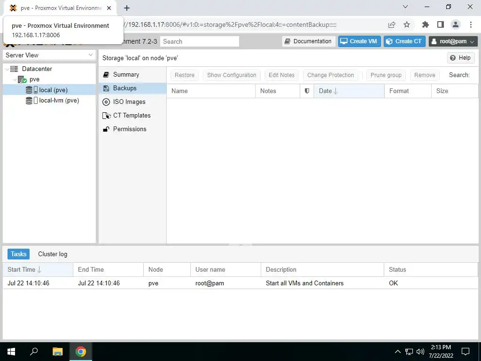Click the Summary book icon
The height and width of the screenshot is (361, 481).
pos(106,75)
